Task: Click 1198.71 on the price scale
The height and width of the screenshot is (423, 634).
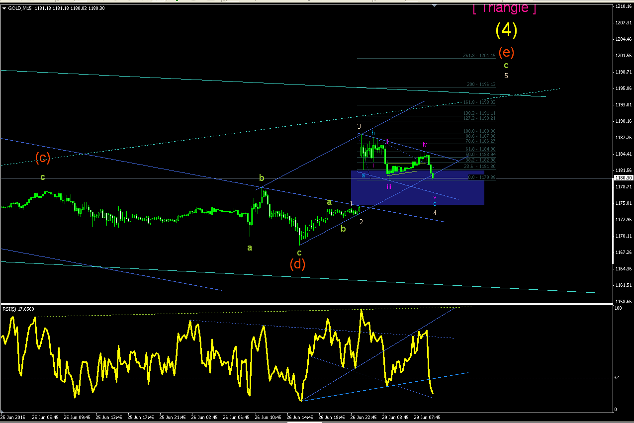Action: tap(624, 72)
